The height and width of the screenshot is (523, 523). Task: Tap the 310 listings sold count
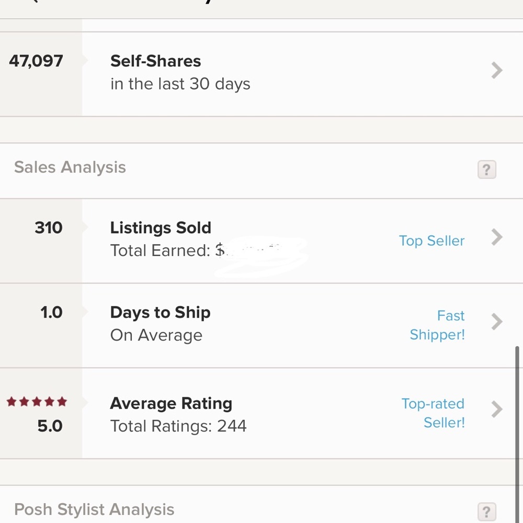click(x=49, y=228)
